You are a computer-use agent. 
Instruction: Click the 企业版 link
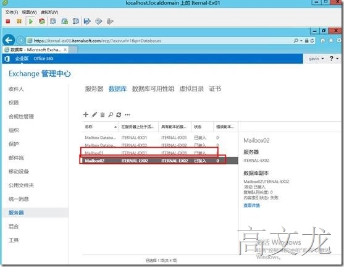coord(22,58)
